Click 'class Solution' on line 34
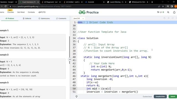Viewport: 177px width, 99px height. (x=88, y=38)
